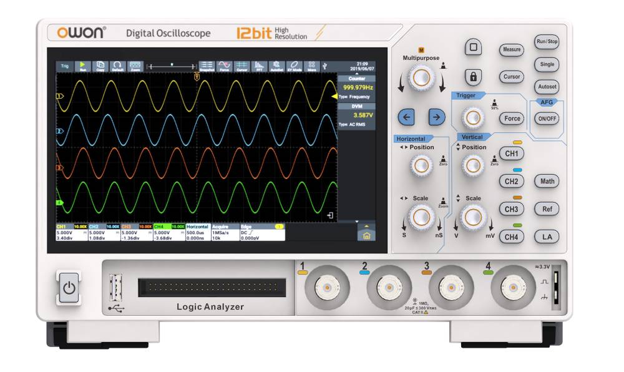The image size is (624, 372).
Task: Open the Trig status menu at top left
Action: click(64, 66)
